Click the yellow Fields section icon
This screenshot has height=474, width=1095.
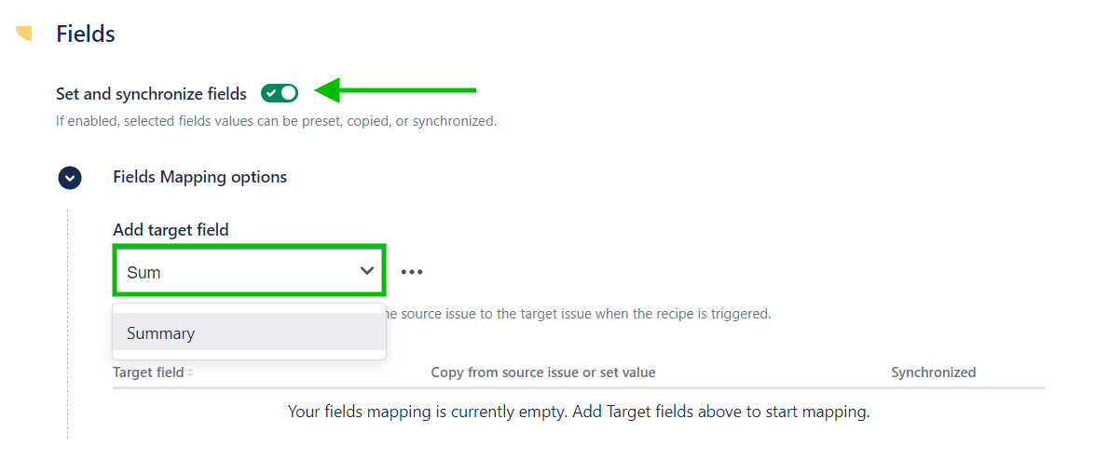click(24, 34)
